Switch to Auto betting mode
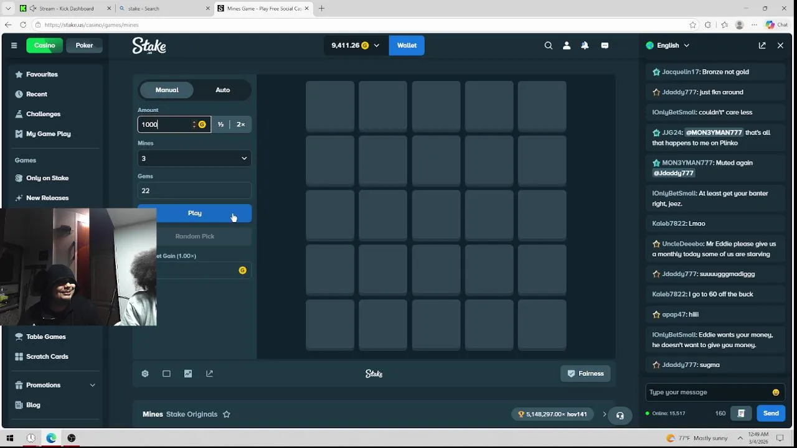This screenshot has width=797, height=448. tap(222, 90)
